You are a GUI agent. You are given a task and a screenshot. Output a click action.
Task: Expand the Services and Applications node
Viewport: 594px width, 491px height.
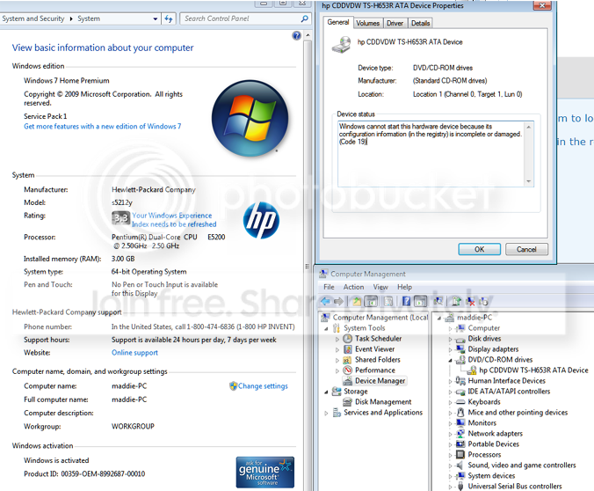point(326,413)
